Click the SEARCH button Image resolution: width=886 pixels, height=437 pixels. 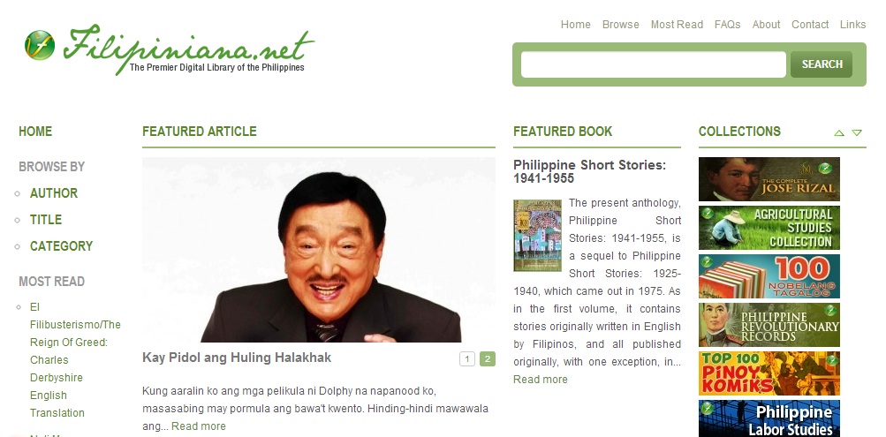pos(822,64)
